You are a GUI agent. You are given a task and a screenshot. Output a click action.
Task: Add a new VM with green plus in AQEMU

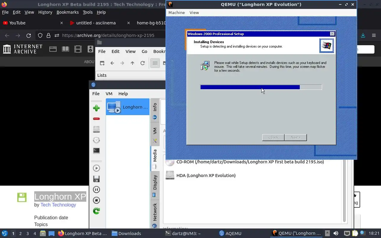[x=96, y=108]
